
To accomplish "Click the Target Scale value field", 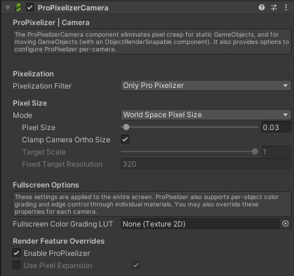I will (276, 152).
